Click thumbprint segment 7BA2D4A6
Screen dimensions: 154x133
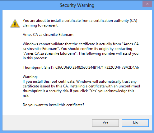point(130,67)
